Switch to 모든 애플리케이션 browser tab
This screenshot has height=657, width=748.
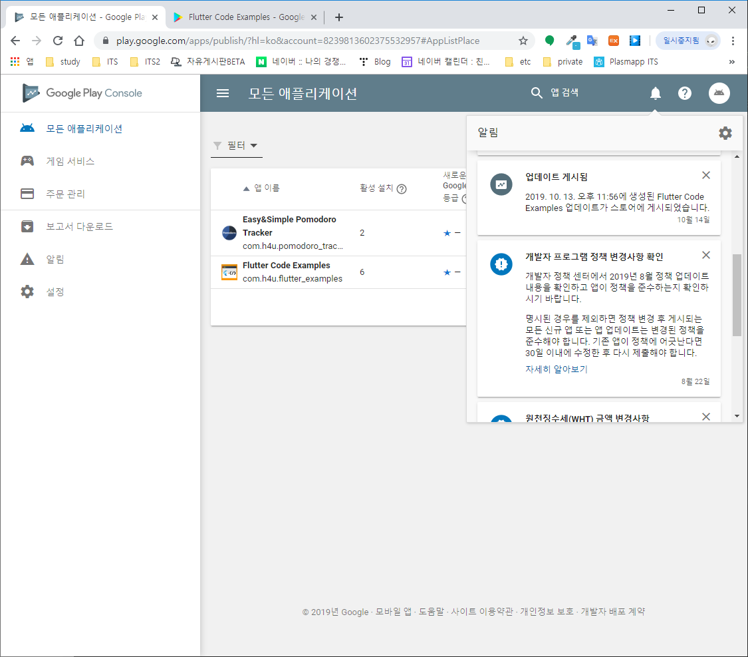coord(86,17)
